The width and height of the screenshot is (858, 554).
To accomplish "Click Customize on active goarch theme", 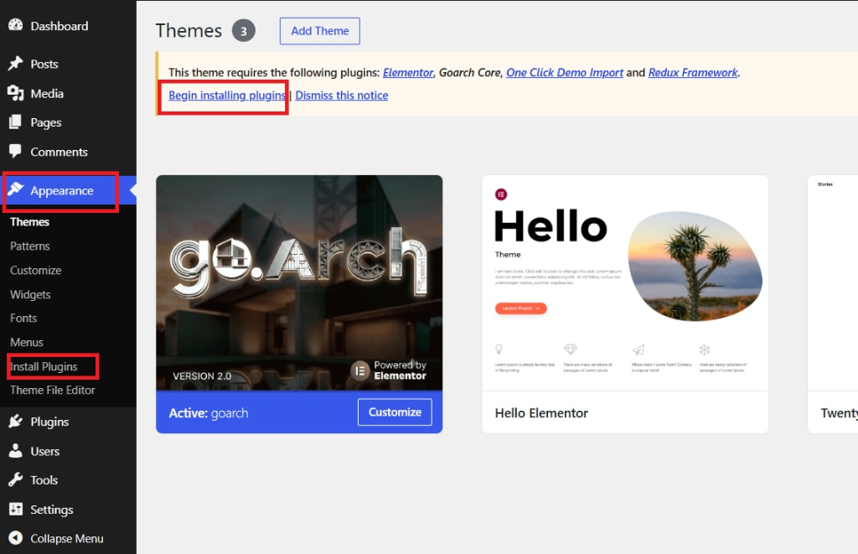I will pos(395,412).
